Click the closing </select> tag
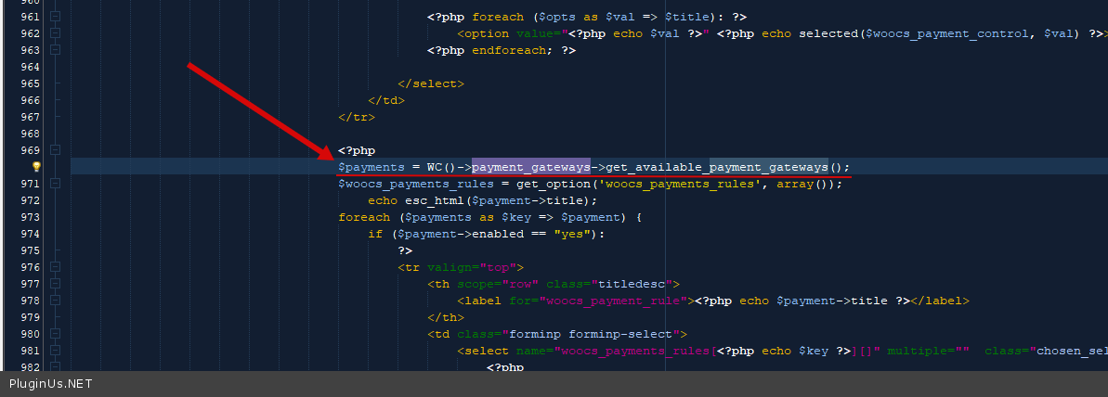 (x=431, y=83)
